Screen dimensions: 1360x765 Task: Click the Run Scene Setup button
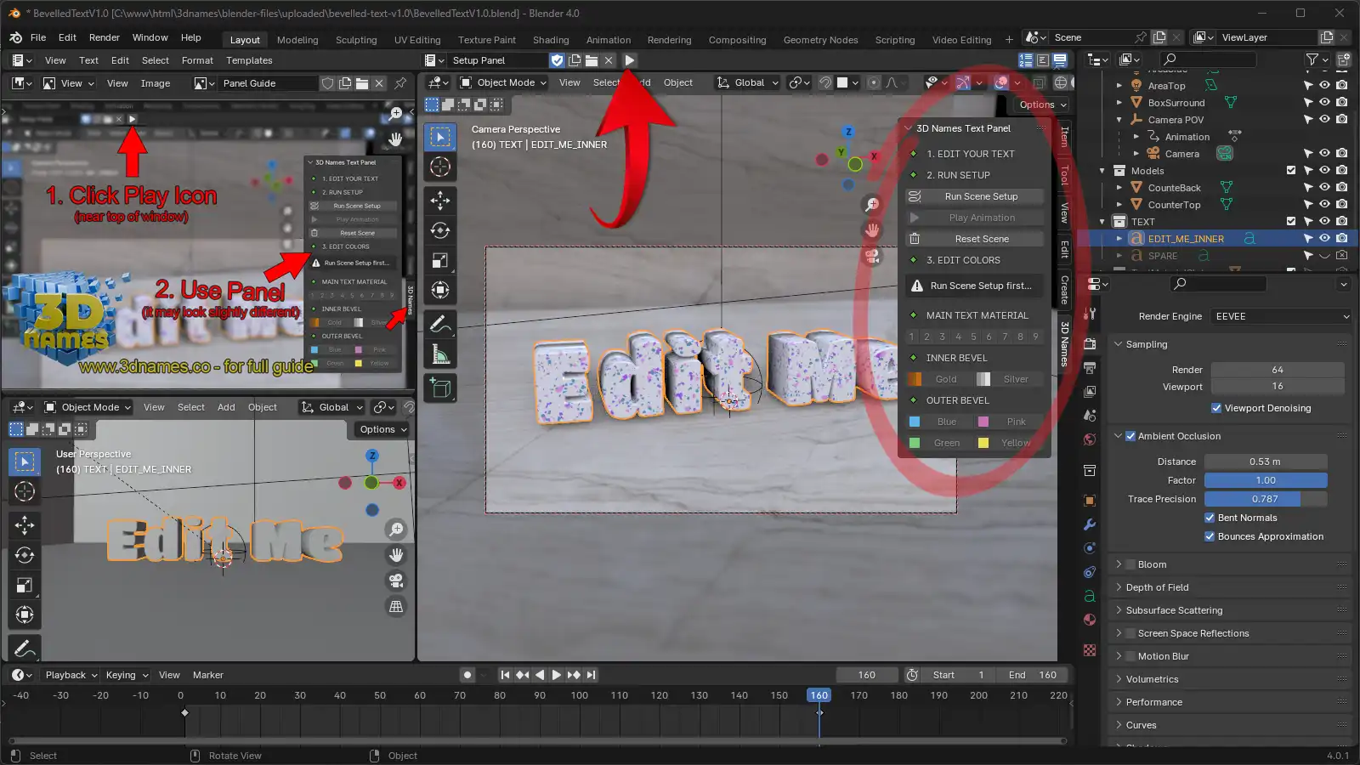(x=974, y=196)
